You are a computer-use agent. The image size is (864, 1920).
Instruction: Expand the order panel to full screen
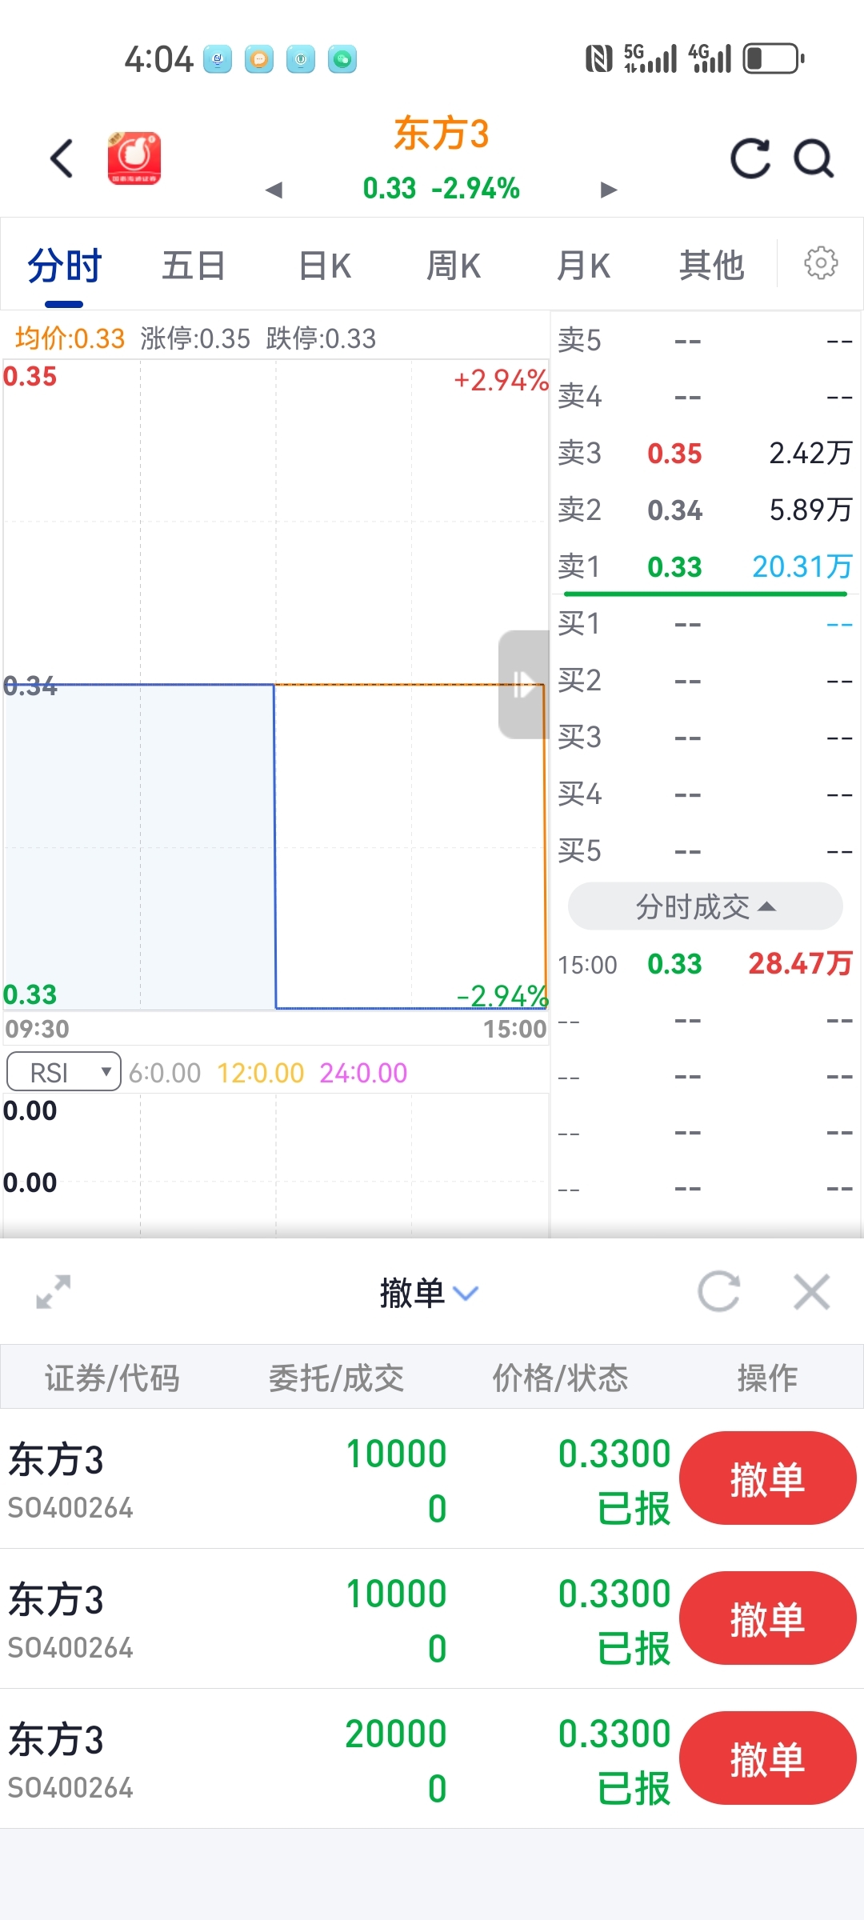54,1291
